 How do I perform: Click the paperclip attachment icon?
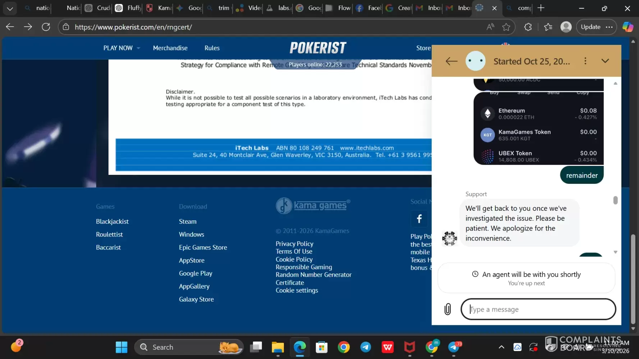(447, 309)
